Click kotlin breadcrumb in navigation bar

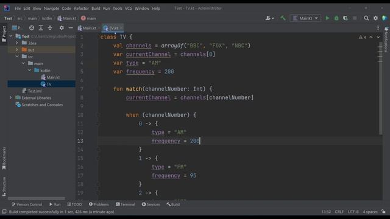[47, 18]
